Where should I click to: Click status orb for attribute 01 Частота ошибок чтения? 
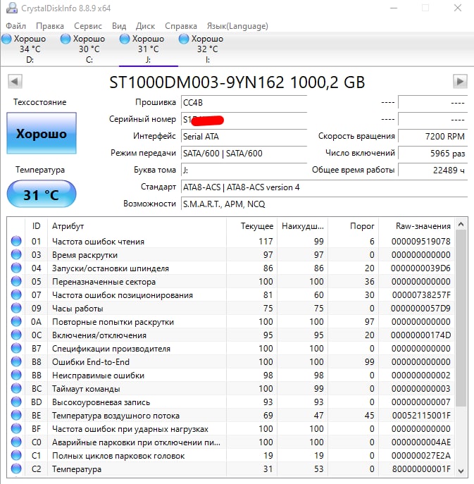pos(16,241)
